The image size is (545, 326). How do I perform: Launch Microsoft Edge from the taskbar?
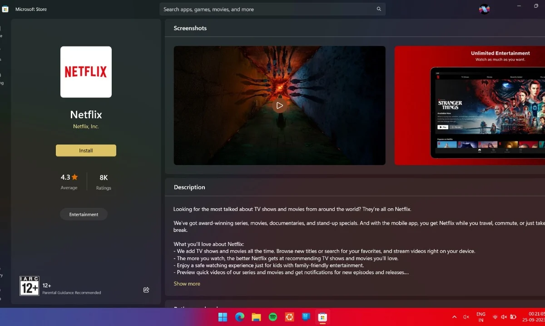239,317
